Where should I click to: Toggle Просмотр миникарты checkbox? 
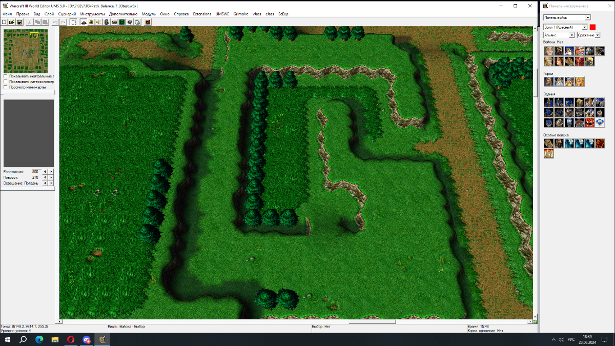[6, 87]
